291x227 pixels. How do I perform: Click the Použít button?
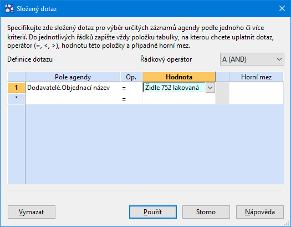click(153, 212)
